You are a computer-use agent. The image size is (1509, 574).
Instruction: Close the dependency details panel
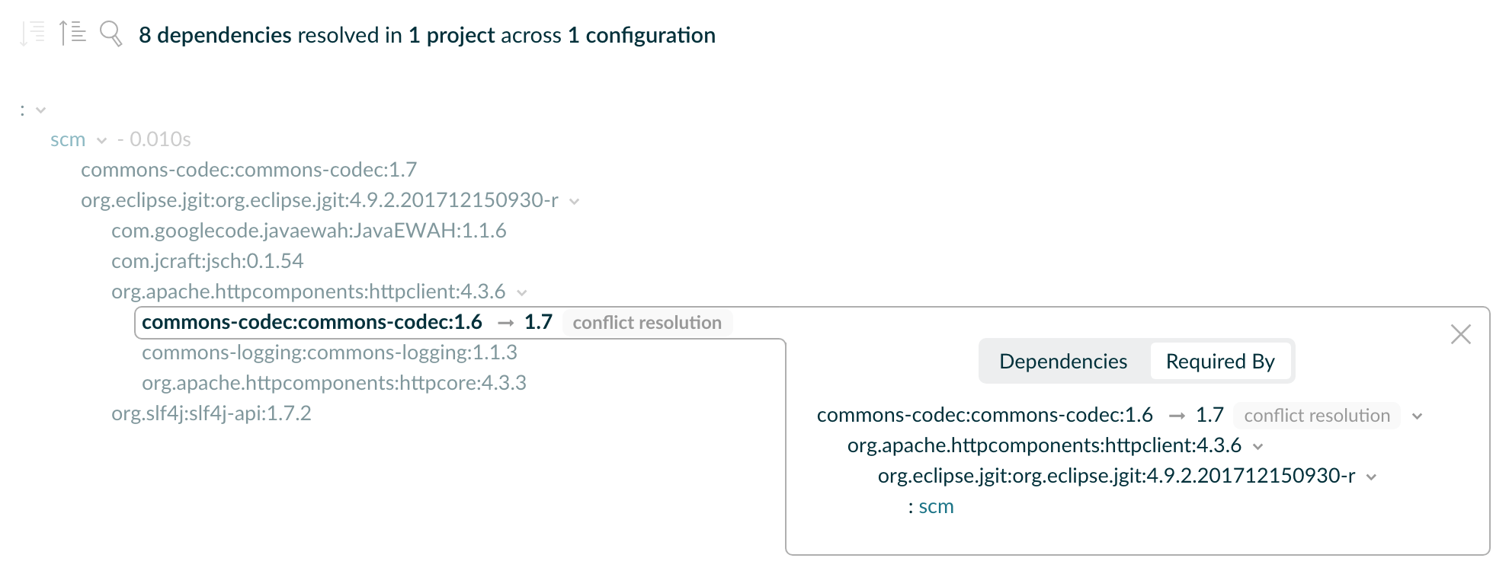click(1461, 334)
